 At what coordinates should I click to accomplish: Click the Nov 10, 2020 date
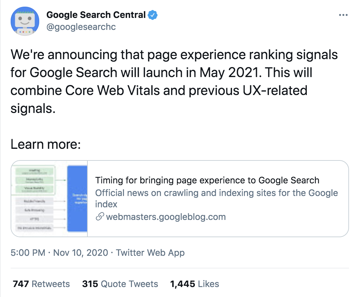pyautogui.click(x=80, y=252)
